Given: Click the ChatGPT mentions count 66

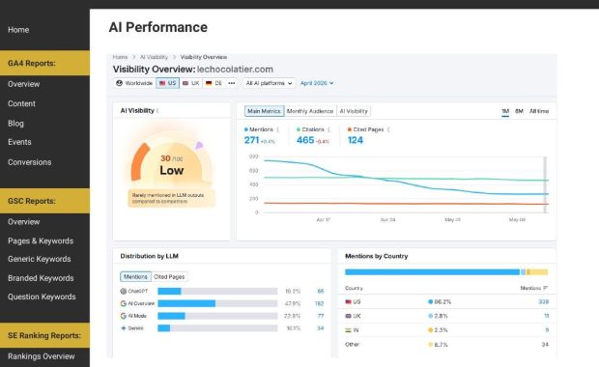Looking at the screenshot, I should pos(321,291).
